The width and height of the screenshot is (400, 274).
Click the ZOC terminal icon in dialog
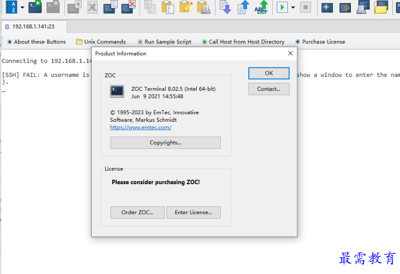point(117,92)
